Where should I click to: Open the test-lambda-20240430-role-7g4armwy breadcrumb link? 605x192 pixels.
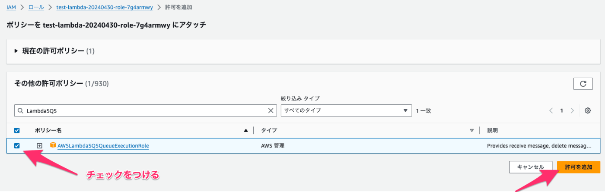click(x=105, y=7)
